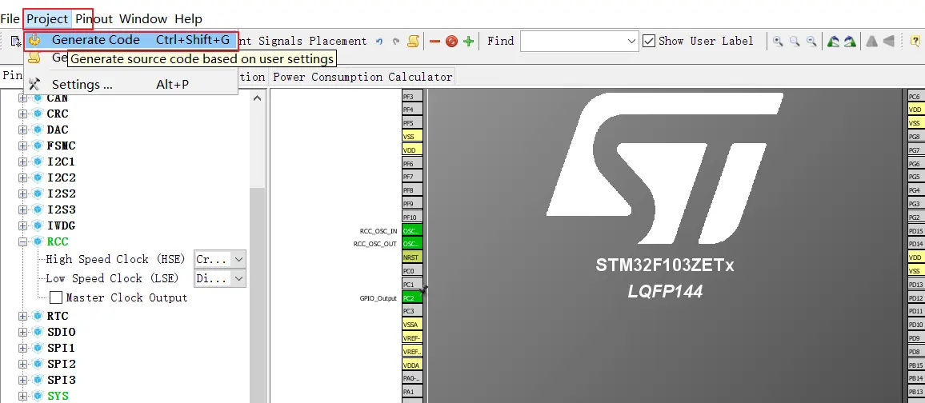Image resolution: width=925 pixels, height=403 pixels.
Task: Expand the IWDG tree node
Action: click(x=22, y=225)
